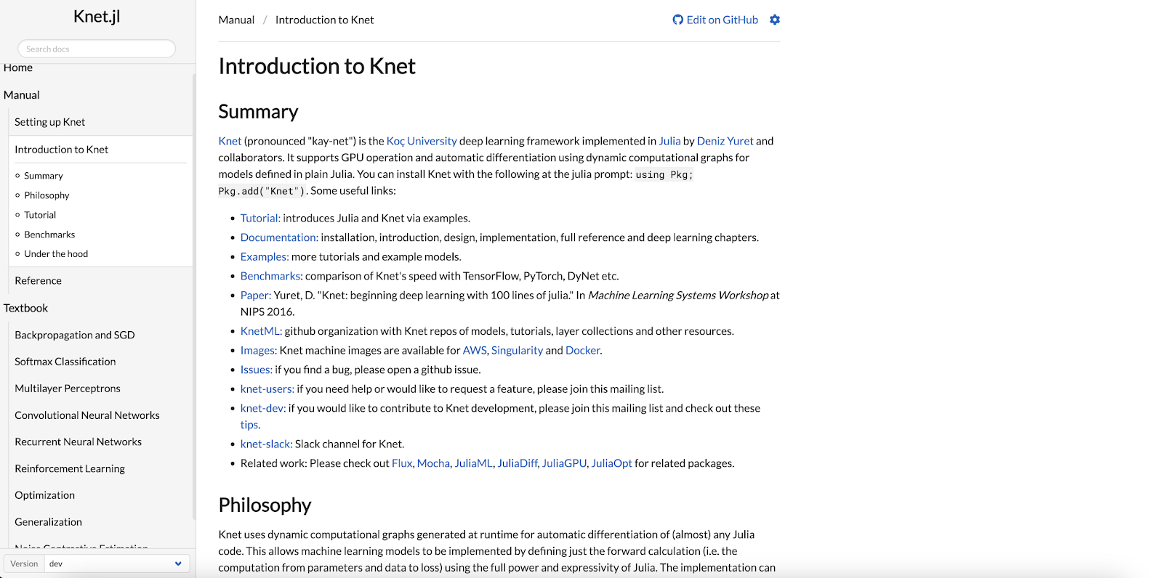1163x578 pixels.
Task: Open Convolutional Neural Networks chapter
Action: pos(86,415)
